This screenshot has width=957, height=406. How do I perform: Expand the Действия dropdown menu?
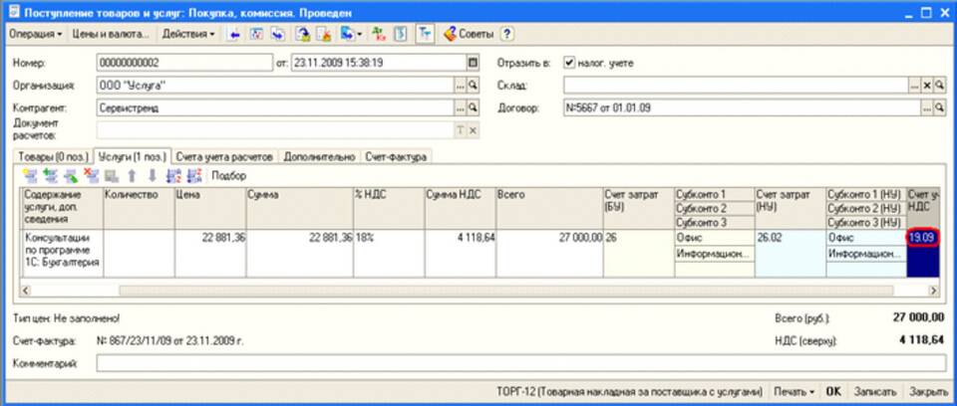187,33
